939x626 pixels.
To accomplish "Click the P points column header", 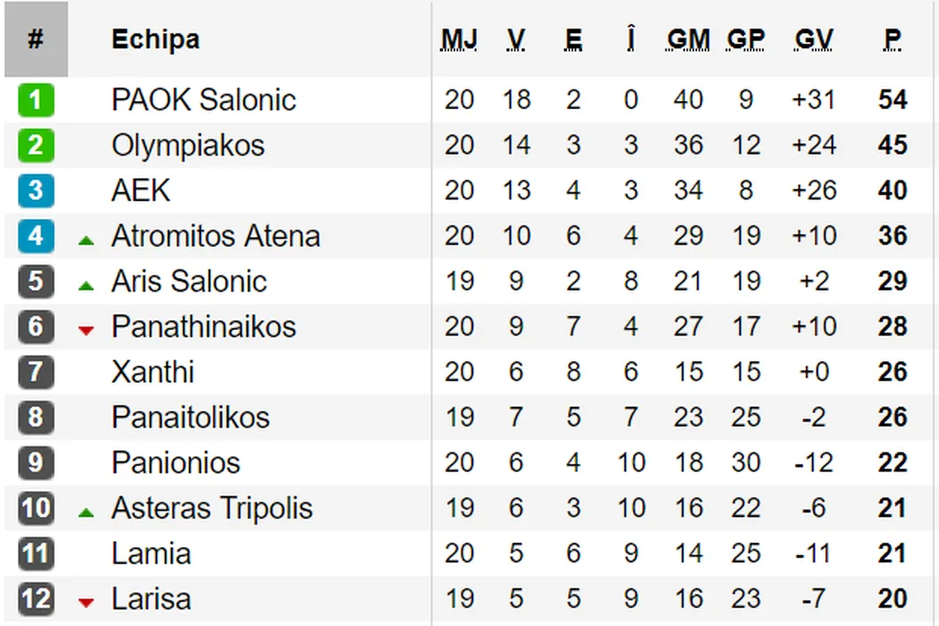I will [x=892, y=39].
